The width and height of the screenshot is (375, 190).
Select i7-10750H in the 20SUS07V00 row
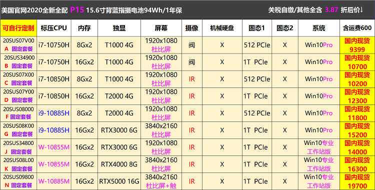click(x=54, y=45)
